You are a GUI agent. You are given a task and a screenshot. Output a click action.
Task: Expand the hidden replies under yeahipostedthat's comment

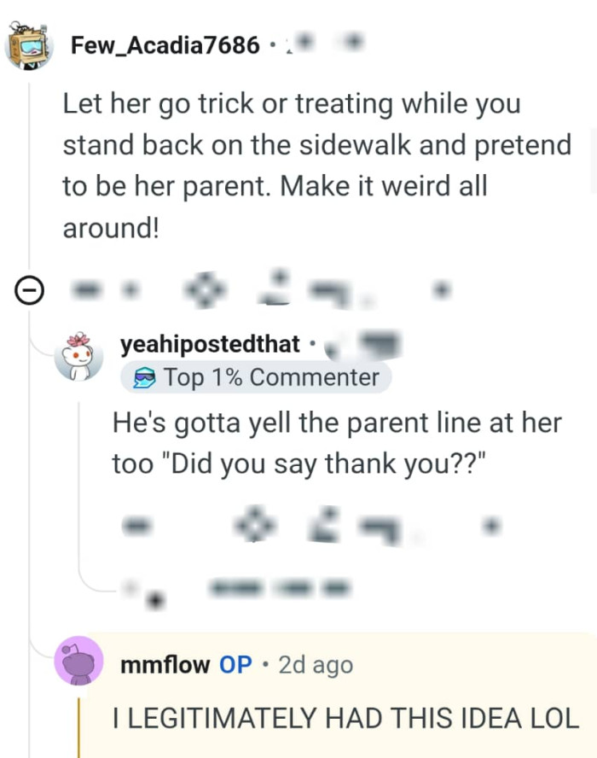[x=256, y=589]
